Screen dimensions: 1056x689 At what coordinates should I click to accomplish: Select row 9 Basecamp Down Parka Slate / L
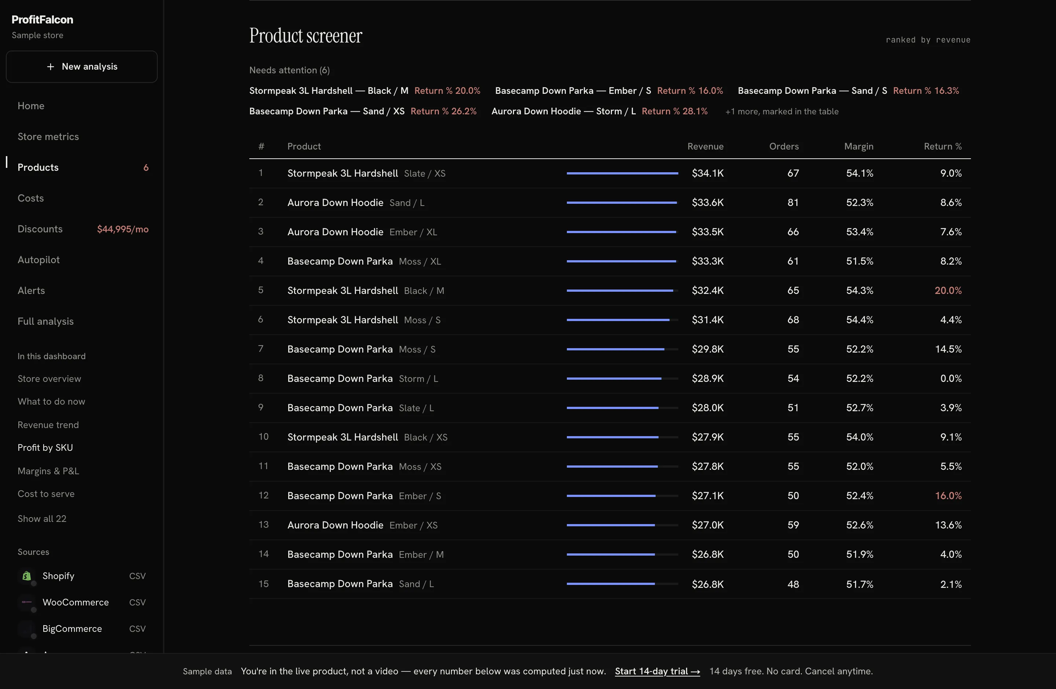click(610, 408)
